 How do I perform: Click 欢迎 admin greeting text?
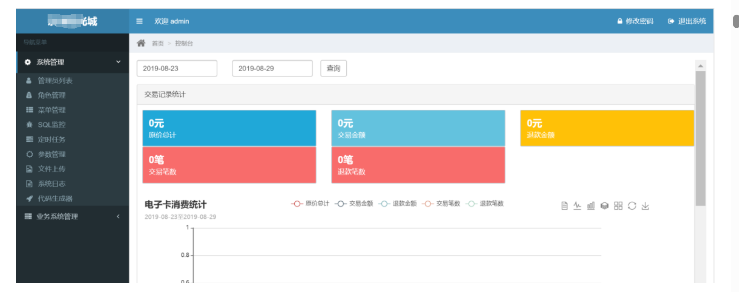(172, 21)
